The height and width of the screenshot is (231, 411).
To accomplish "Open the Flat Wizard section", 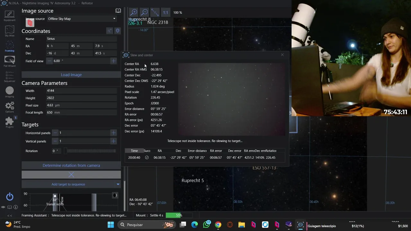I will [x=10, y=61].
